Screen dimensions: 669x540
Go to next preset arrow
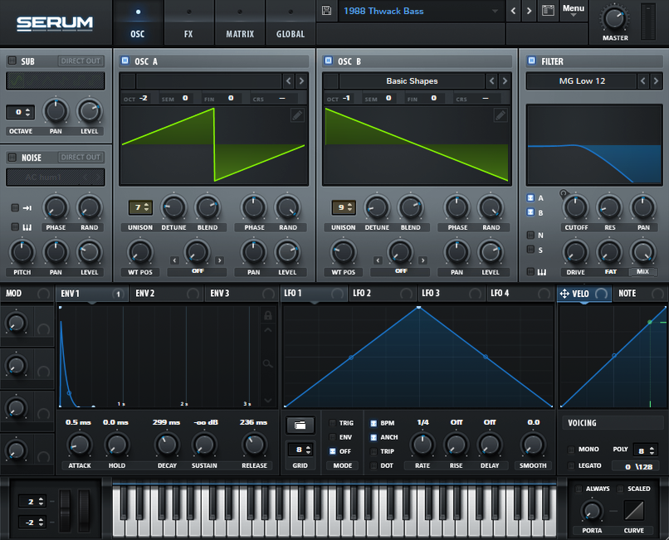529,11
